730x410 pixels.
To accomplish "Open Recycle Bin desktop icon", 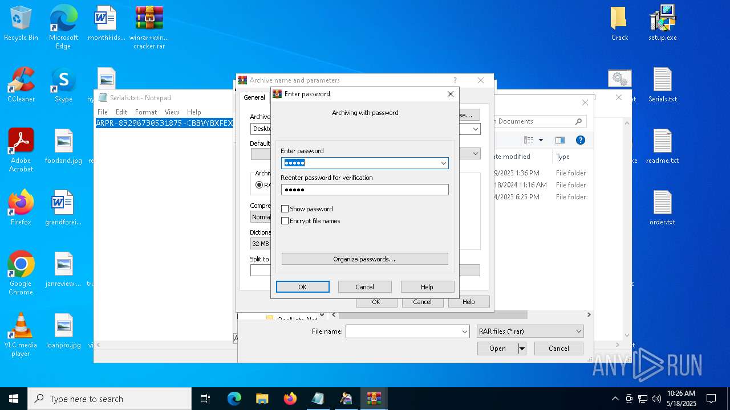I will pos(21,23).
